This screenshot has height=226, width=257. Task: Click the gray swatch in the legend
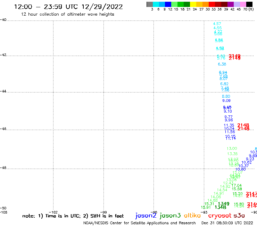point(150,4)
